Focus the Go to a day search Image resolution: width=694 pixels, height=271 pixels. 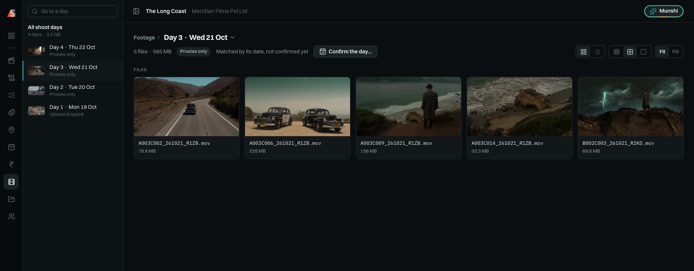73,11
